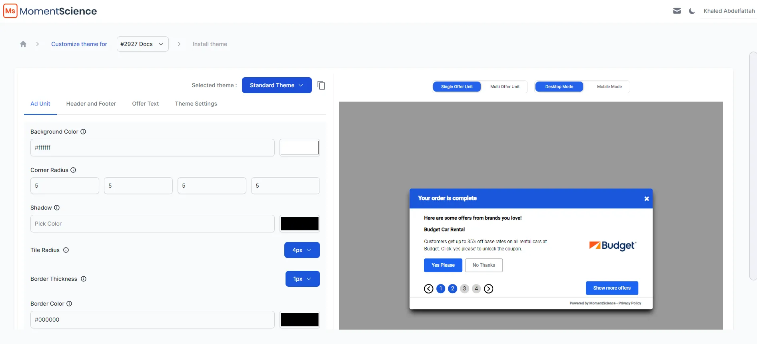
Task: Show Corner Radius info icon
Action: [73, 170]
